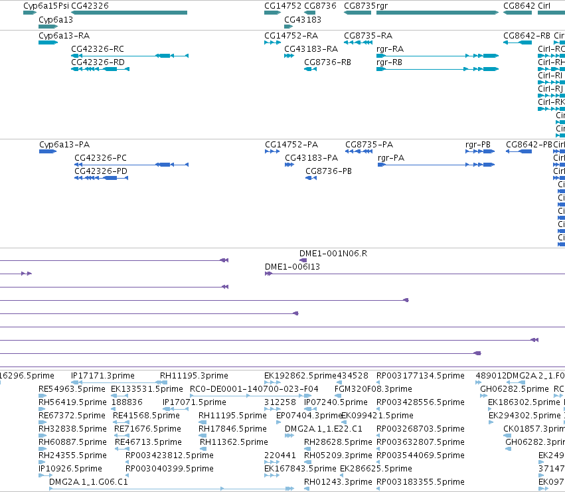This screenshot has width=565, height=492.
Task: Click the CG43183 gene label
Action: (303, 19)
